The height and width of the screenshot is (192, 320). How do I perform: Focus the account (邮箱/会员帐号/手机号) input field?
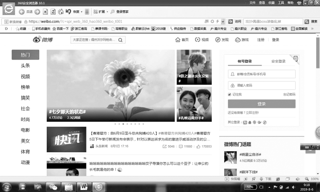262,74
